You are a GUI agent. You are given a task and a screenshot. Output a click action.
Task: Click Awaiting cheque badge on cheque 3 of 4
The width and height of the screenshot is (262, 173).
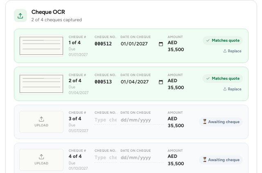click(221, 122)
